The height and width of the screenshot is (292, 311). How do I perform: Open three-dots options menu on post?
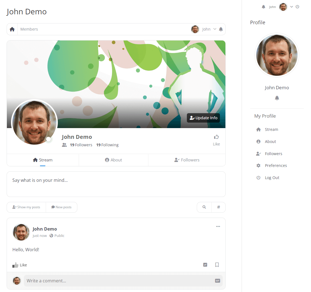218,226
